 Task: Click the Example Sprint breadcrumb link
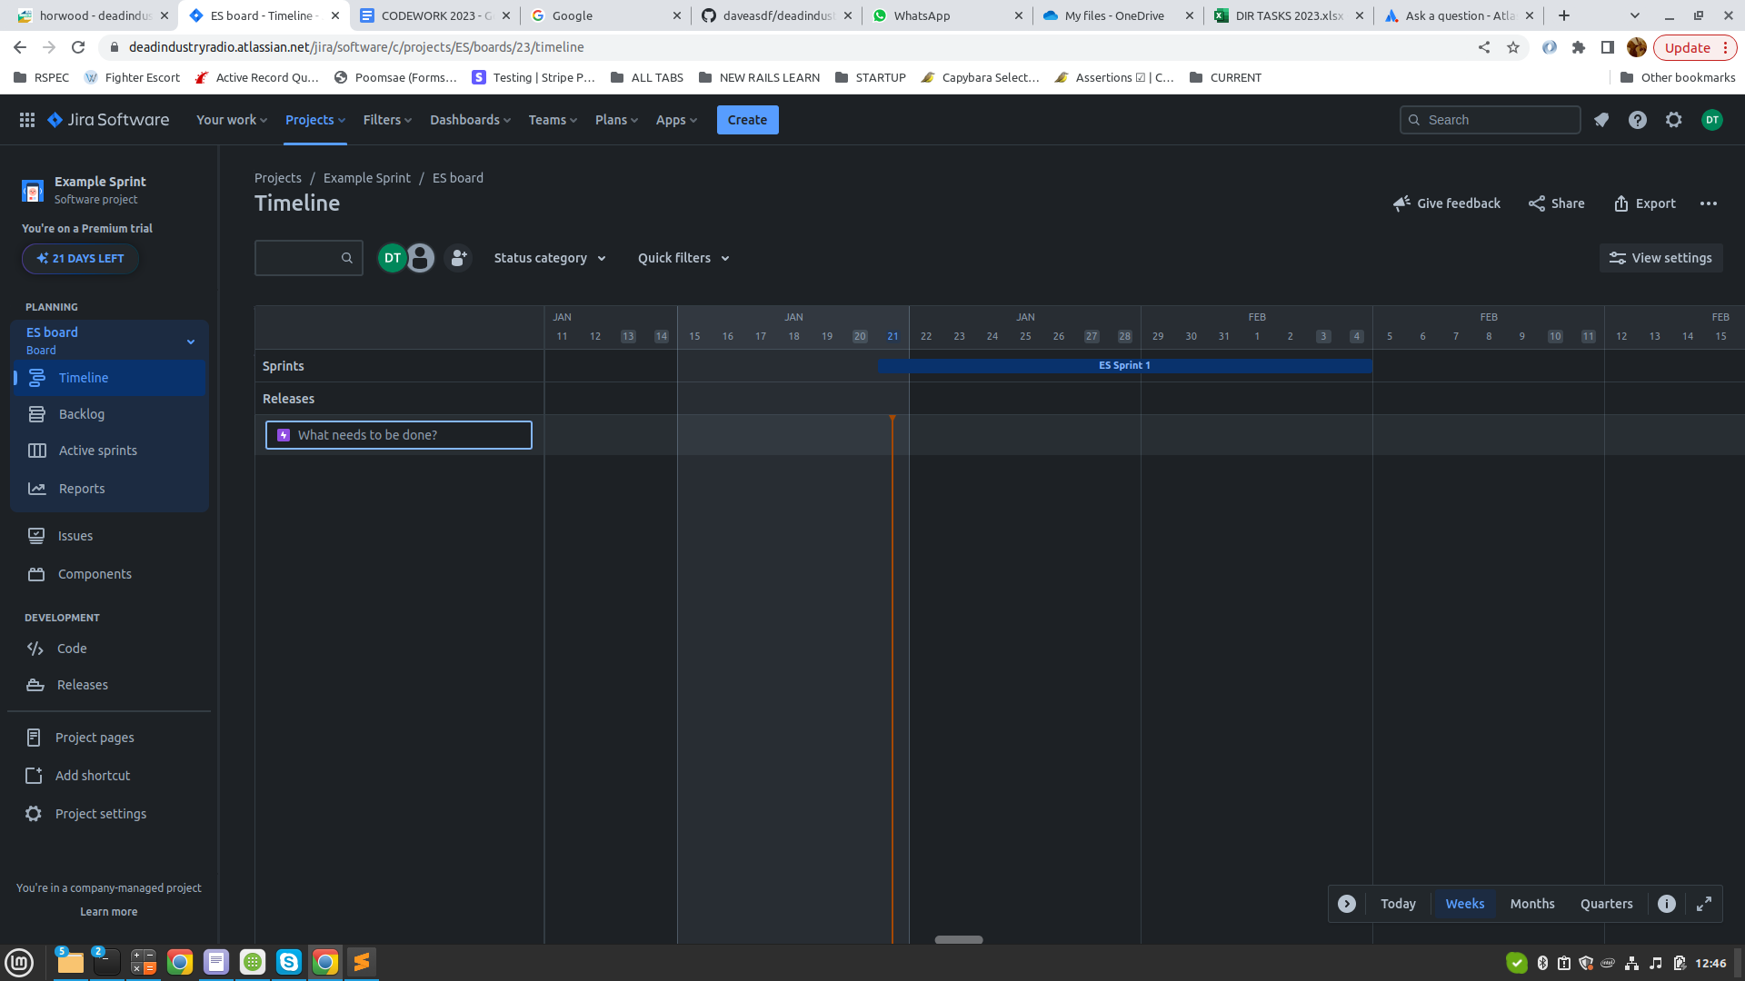coord(367,178)
